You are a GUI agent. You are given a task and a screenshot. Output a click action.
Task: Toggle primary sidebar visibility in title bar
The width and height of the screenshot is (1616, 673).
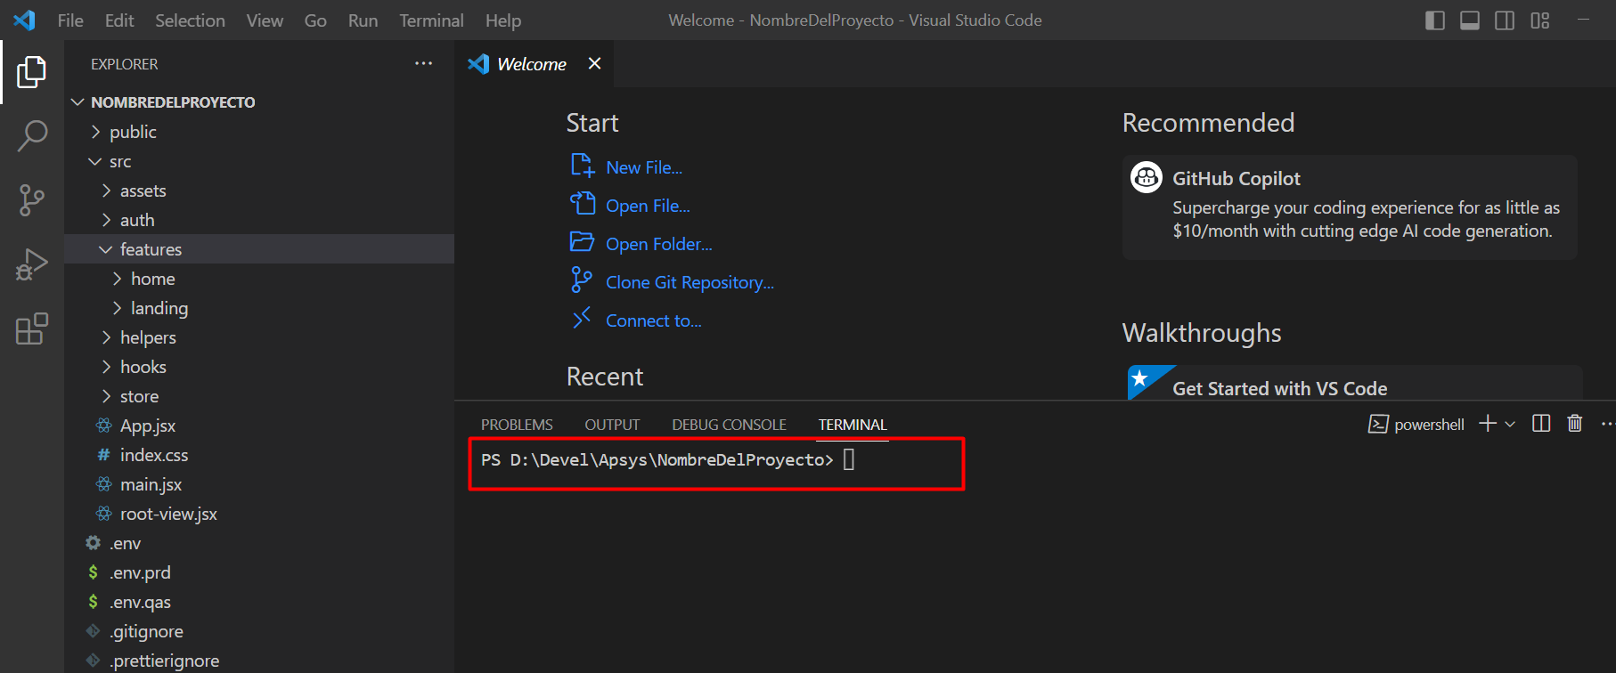click(x=1435, y=20)
